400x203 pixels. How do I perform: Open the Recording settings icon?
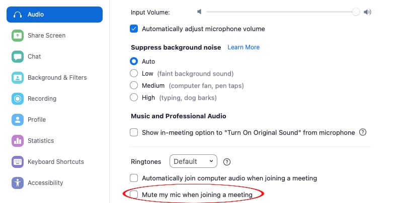point(18,99)
